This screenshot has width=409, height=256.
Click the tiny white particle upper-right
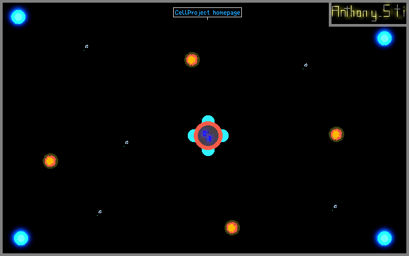305,65
